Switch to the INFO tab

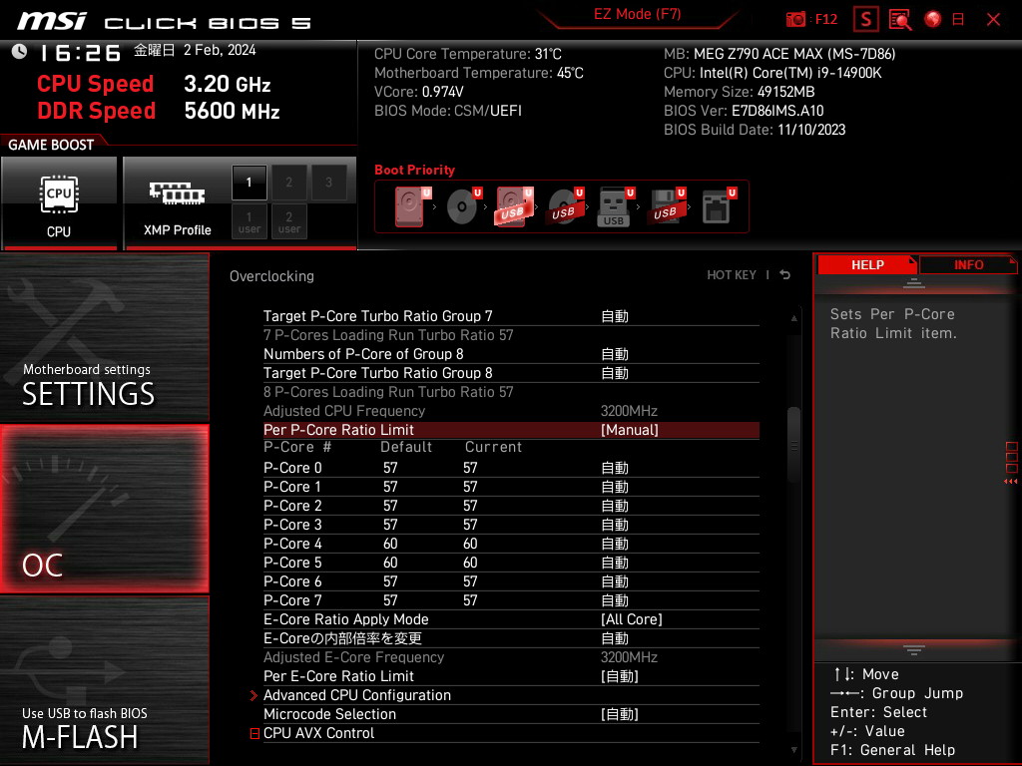tap(968, 265)
